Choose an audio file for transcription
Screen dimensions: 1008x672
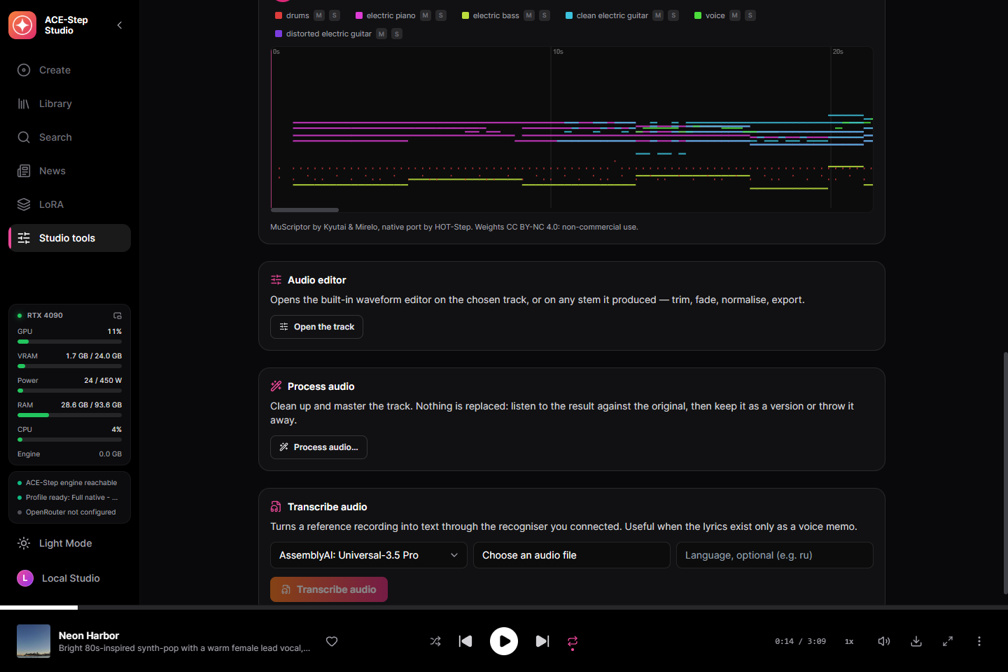(x=572, y=555)
